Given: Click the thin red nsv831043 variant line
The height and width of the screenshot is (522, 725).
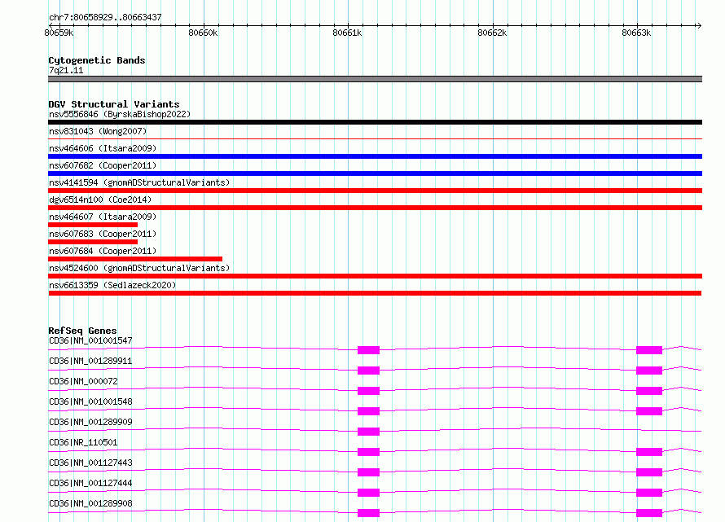Looking at the screenshot, I should (x=375, y=138).
